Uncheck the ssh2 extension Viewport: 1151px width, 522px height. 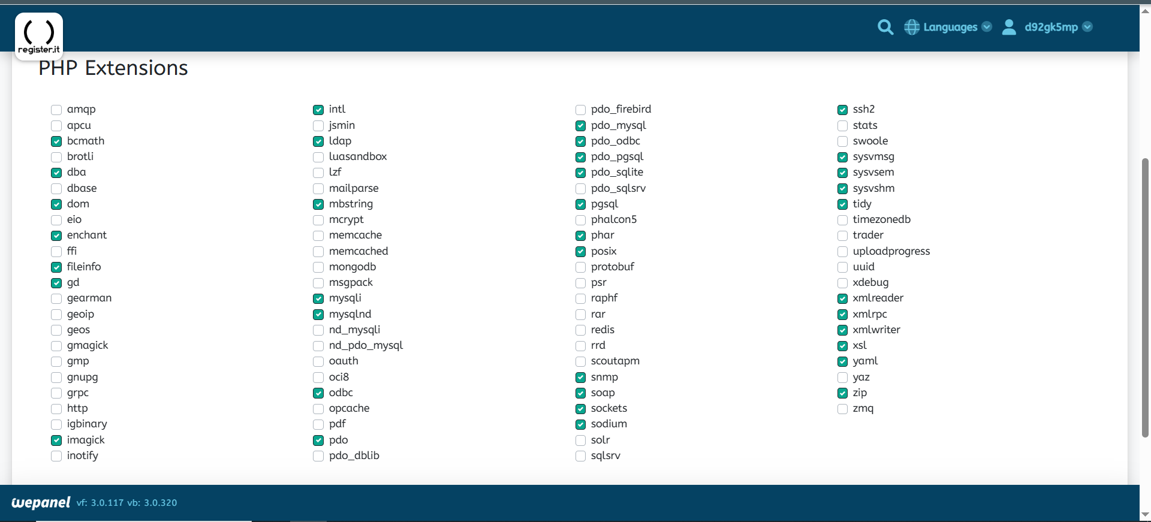pyautogui.click(x=842, y=110)
